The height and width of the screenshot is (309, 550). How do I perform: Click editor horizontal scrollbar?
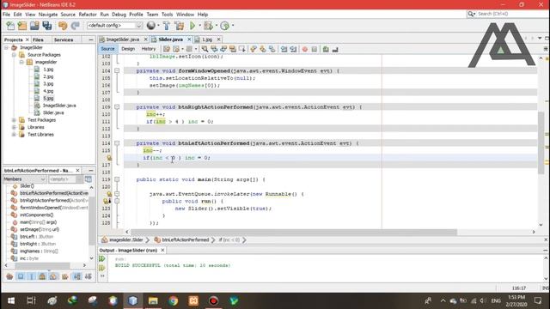pos(294,232)
